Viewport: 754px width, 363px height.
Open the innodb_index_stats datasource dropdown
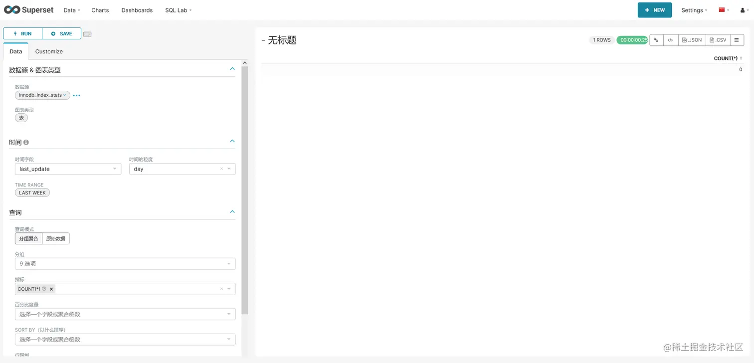point(42,95)
